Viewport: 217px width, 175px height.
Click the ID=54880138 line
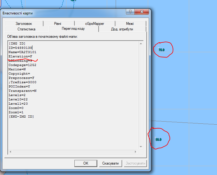[20, 48]
